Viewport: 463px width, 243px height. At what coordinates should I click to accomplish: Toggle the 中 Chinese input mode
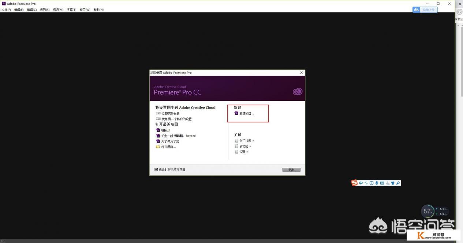[361, 183]
